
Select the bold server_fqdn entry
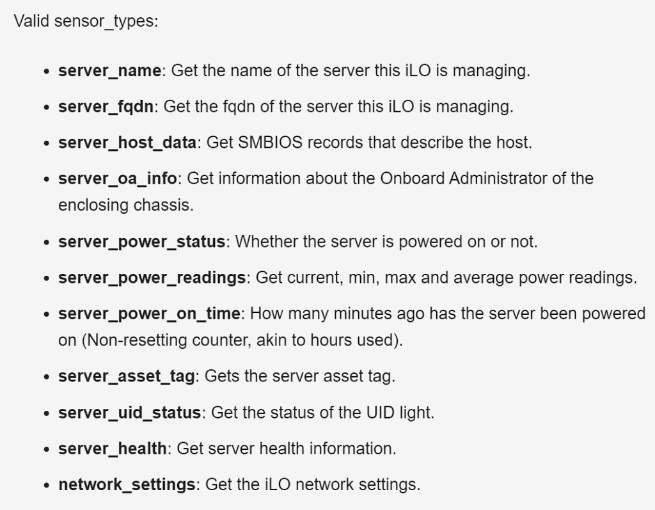106,106
